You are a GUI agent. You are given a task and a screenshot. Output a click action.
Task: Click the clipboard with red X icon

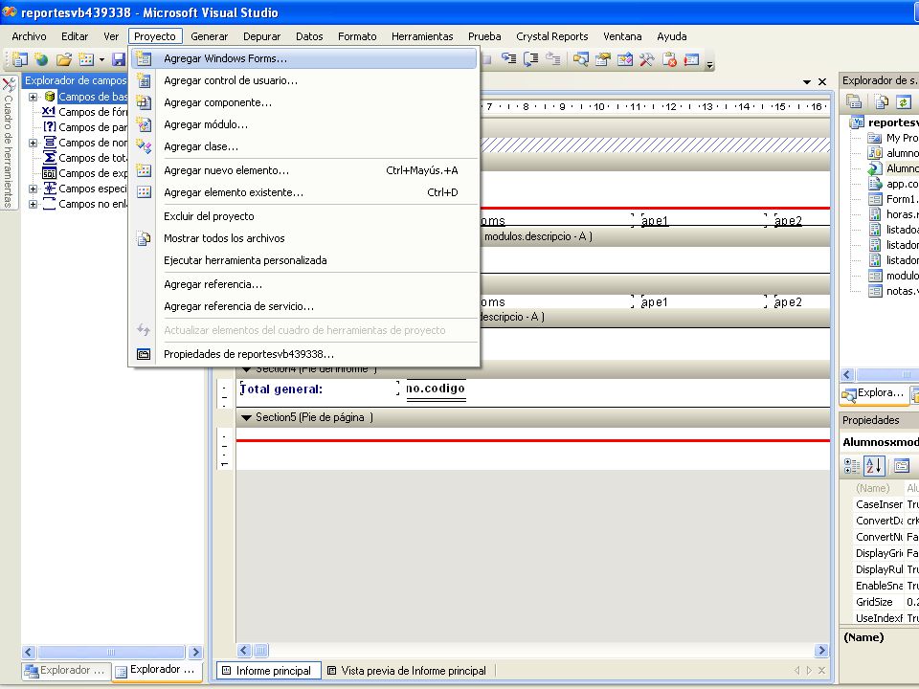coord(669,58)
